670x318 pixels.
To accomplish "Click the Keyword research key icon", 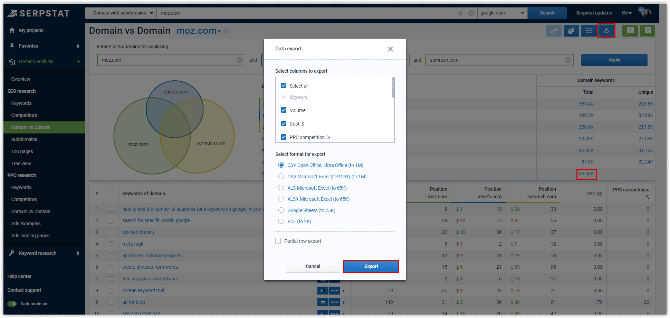I will [x=12, y=253].
